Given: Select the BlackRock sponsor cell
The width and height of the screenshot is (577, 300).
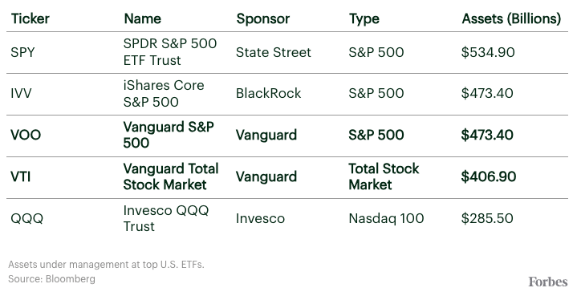Looking at the screenshot, I should point(268,93).
